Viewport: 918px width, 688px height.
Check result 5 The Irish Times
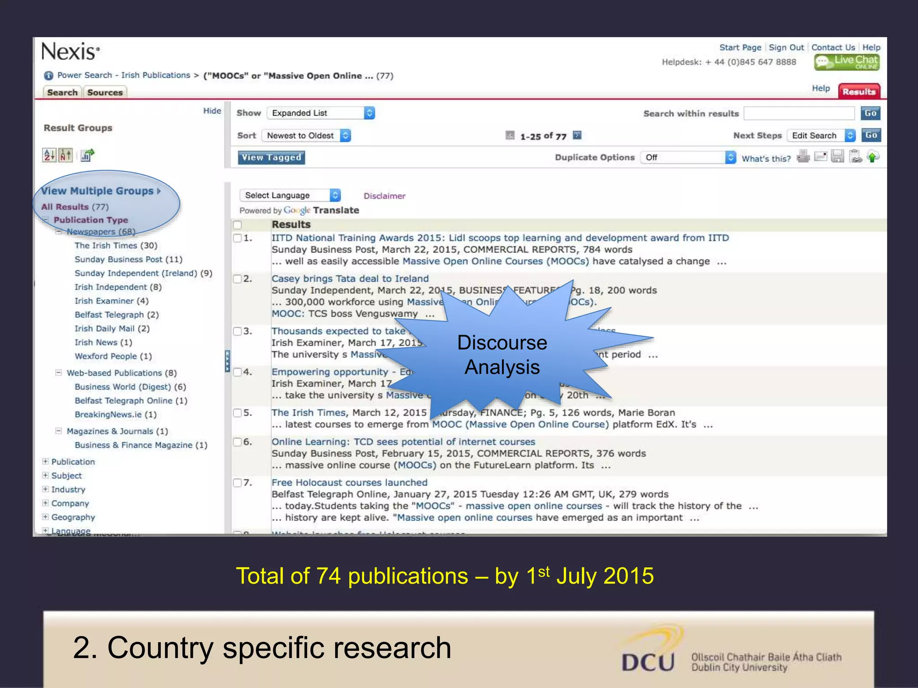click(238, 413)
